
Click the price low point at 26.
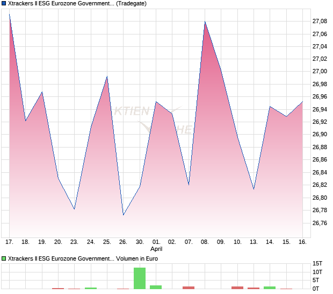point(123,215)
